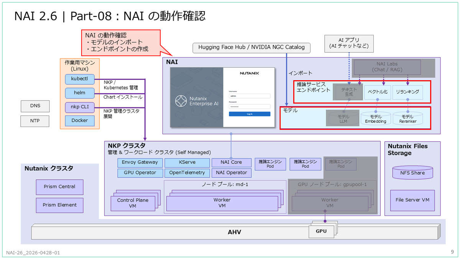Click the インポート label
The width and height of the screenshot is (460, 259).
tap(301, 73)
